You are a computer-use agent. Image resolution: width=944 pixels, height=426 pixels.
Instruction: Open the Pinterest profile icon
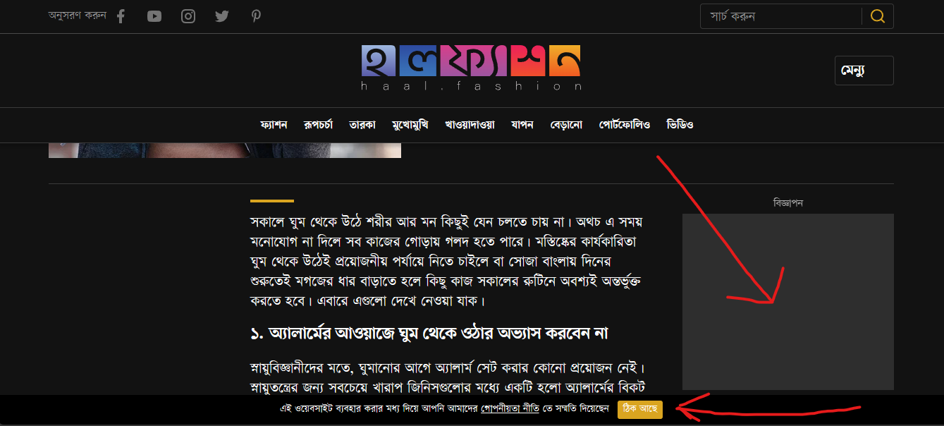256,16
